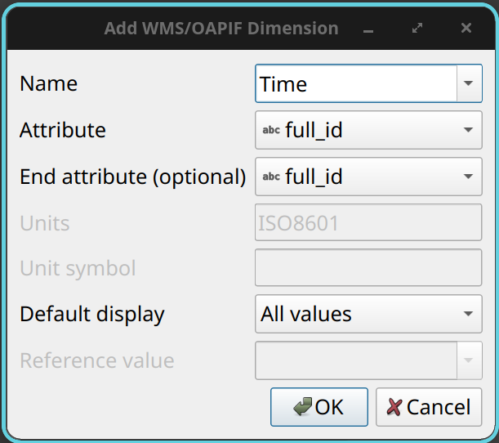
Task: Open the Name dropdown arrow
Action: pos(469,83)
